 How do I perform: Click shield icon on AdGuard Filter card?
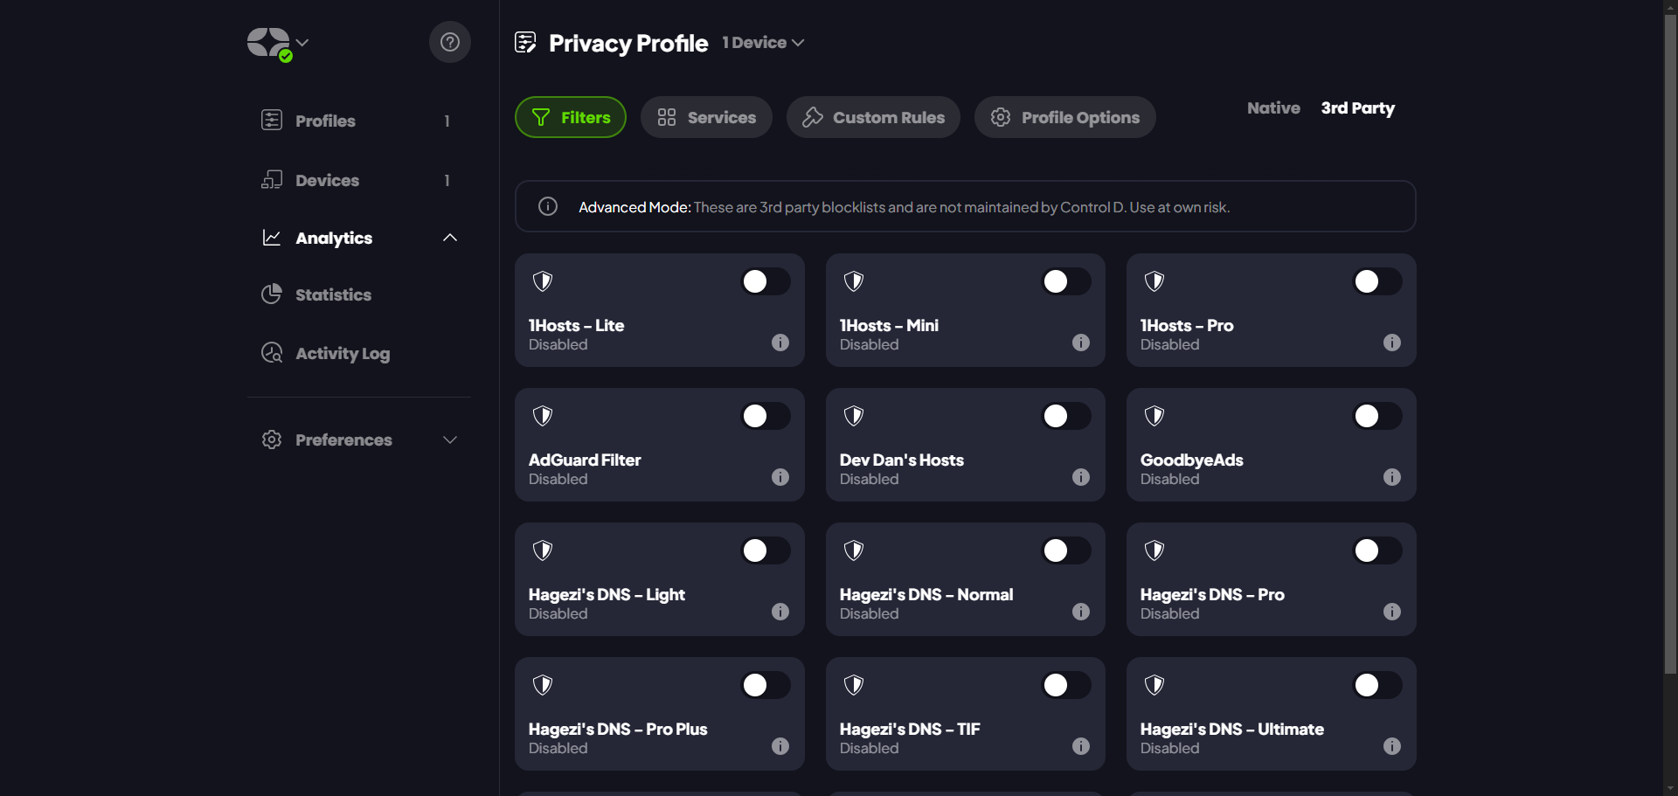click(x=543, y=416)
